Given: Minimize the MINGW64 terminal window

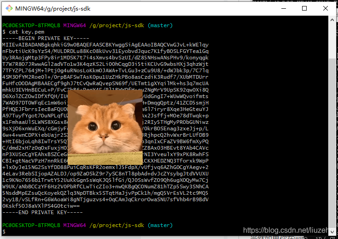Looking at the screenshot, I should tap(284, 8).
